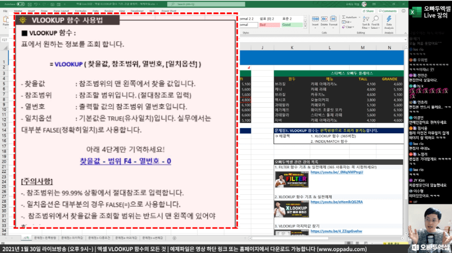Screen dimensions: 452x253
Task: Switch to 문제점1-왼쪽방향 sheet tab
Action: pos(45,238)
